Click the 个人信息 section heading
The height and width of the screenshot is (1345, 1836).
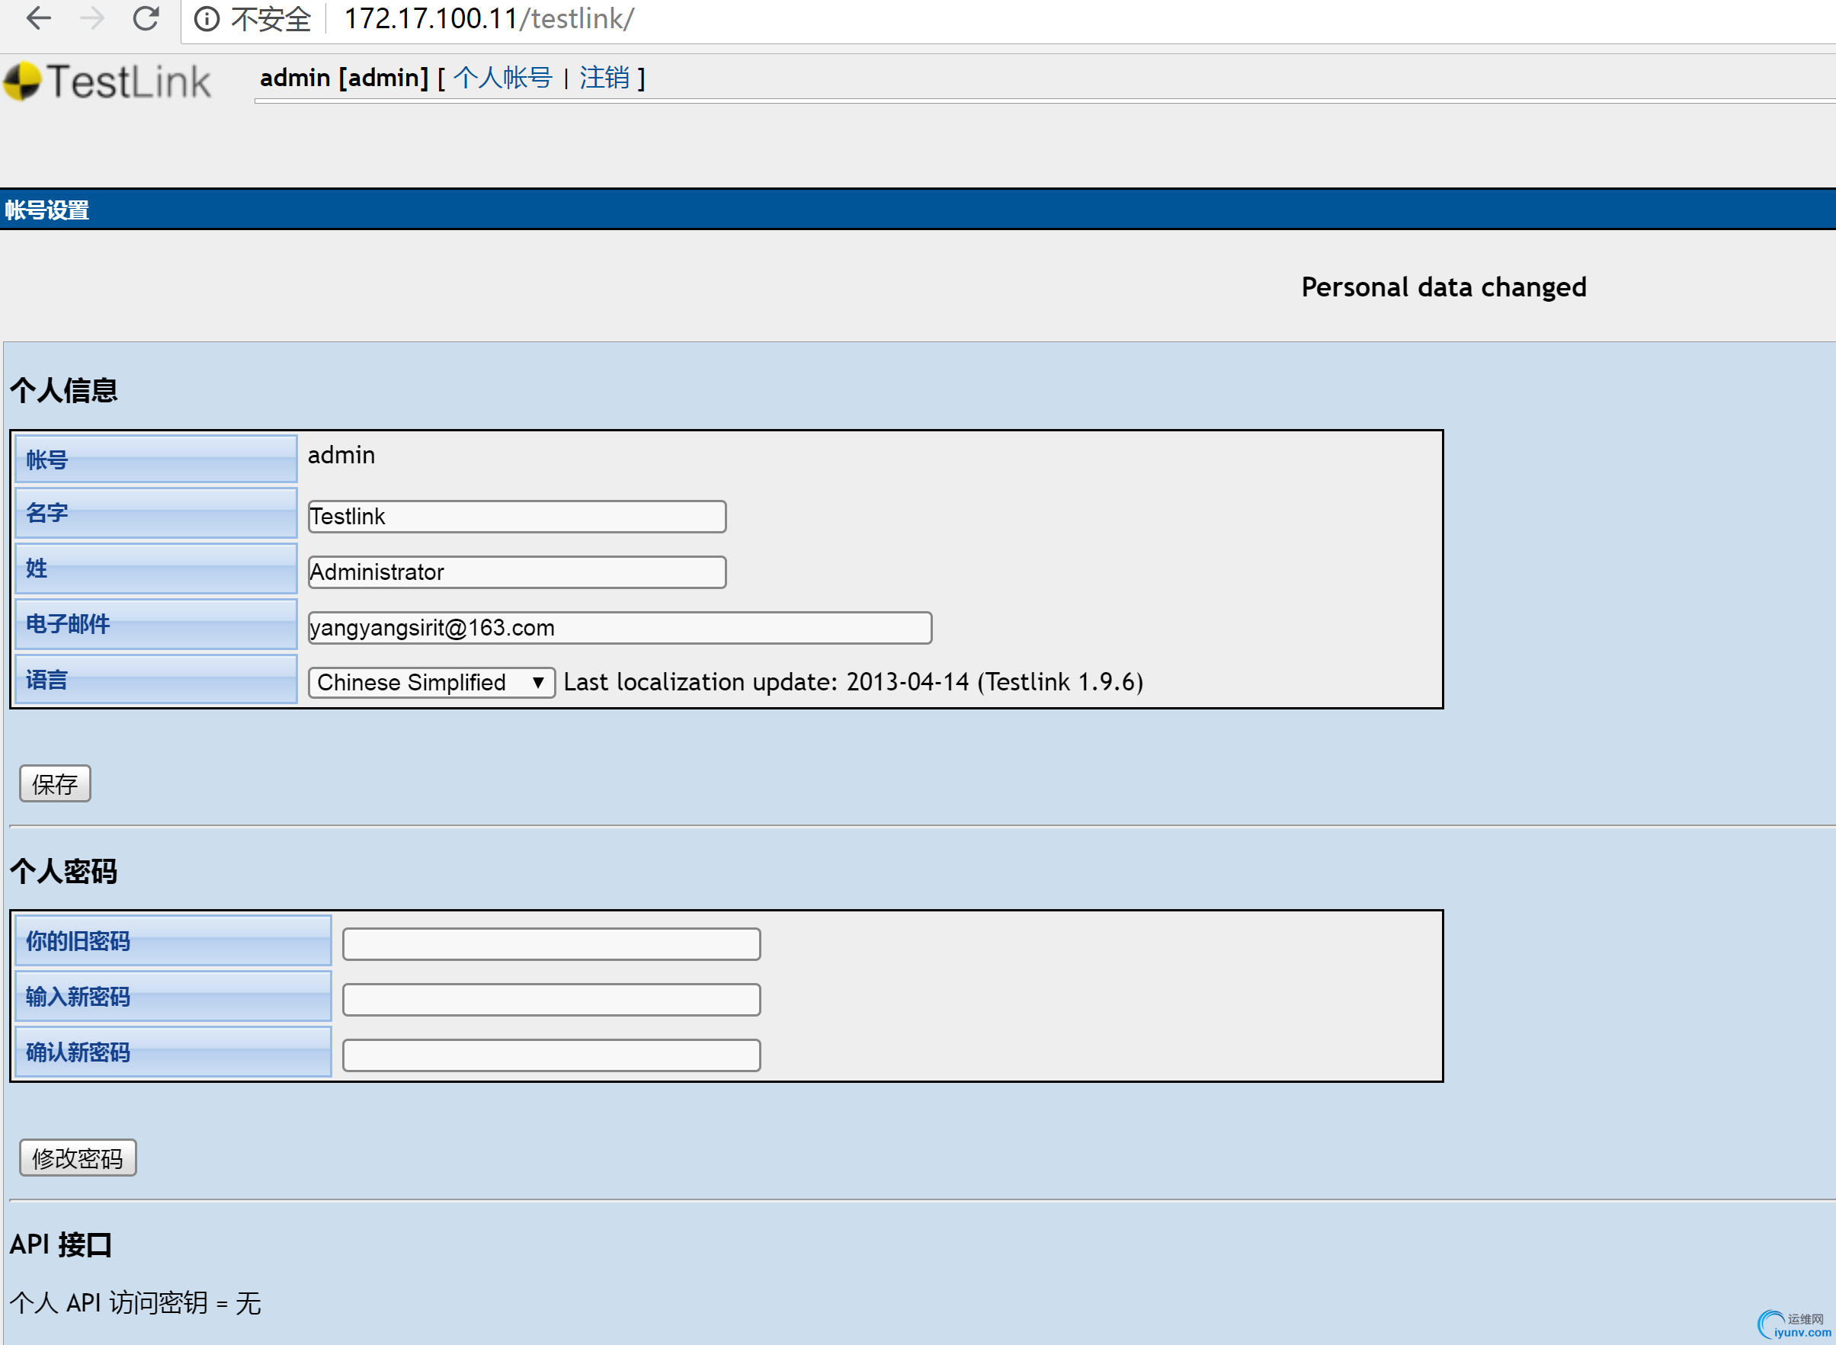(x=63, y=390)
